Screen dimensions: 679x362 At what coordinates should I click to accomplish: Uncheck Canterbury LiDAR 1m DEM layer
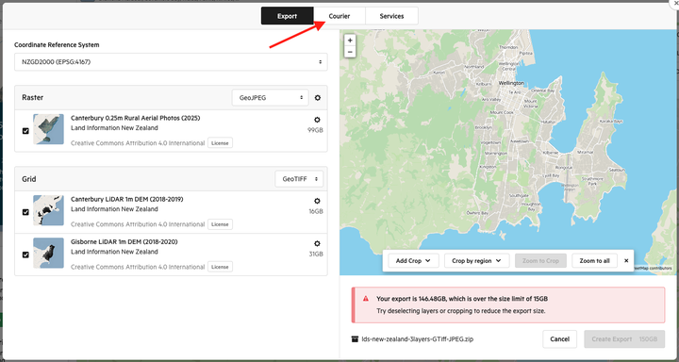click(x=25, y=212)
